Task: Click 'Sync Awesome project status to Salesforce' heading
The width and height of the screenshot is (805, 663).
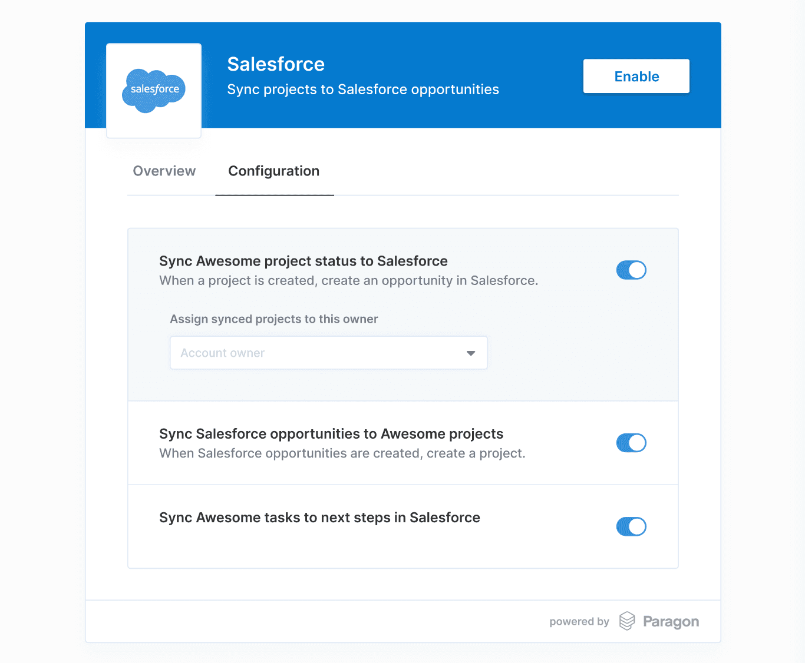Action: coord(303,261)
